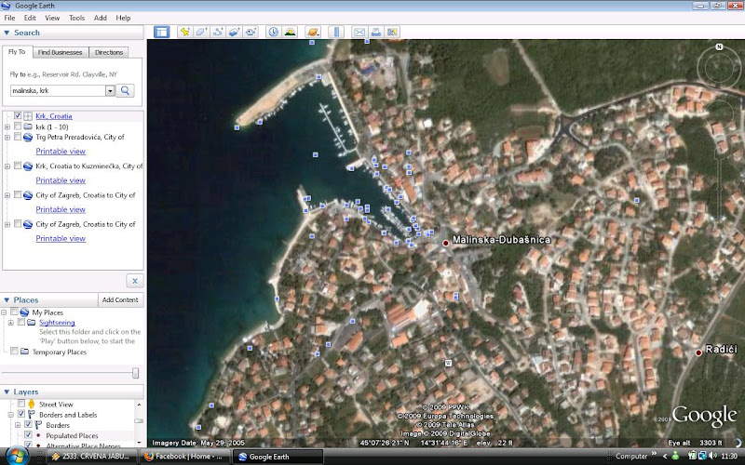Add a polygon with the toolbar icon
745x465 pixels.
tap(201, 32)
